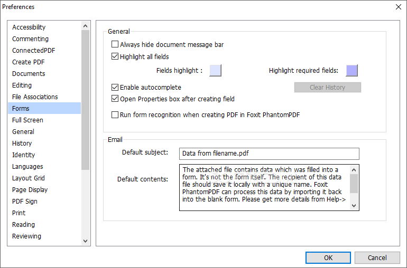Toggle Enable autocomplete checkbox
Image resolution: width=407 pixels, height=268 pixels.
(115, 87)
